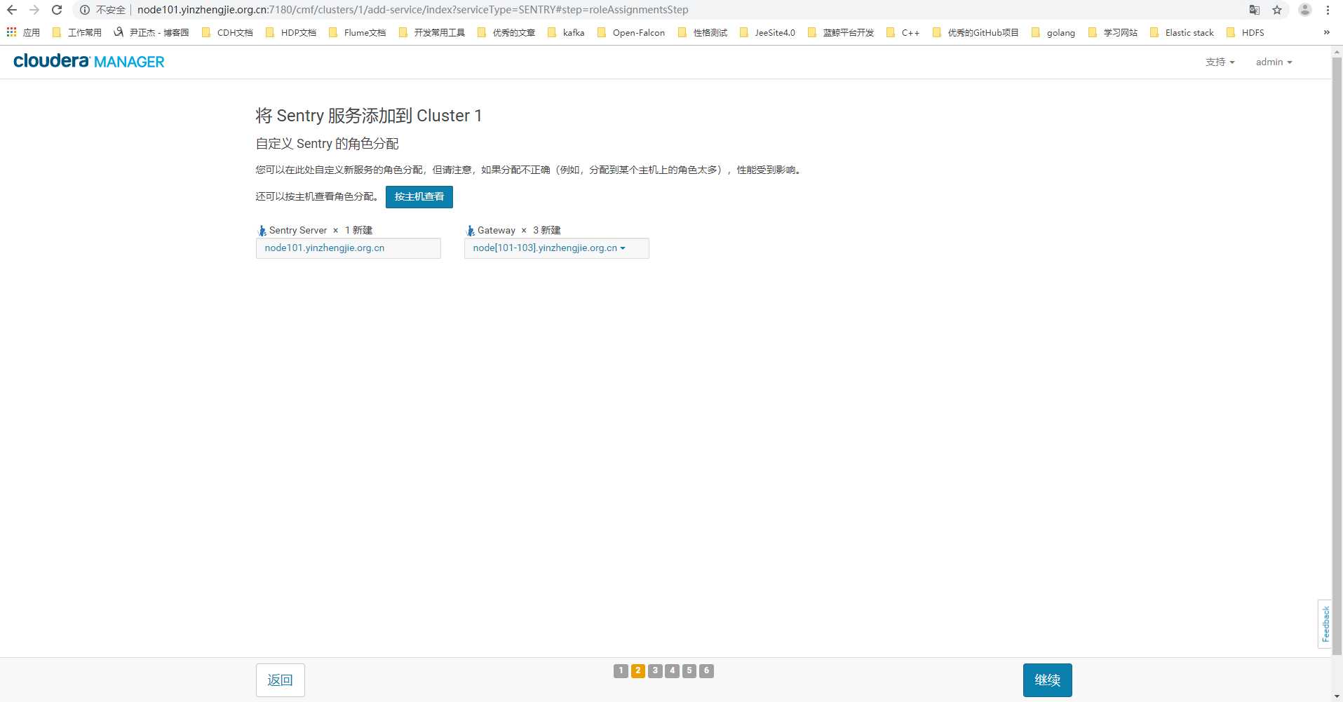Open the kafka bookmark folder
The width and height of the screenshot is (1343, 702).
[566, 32]
